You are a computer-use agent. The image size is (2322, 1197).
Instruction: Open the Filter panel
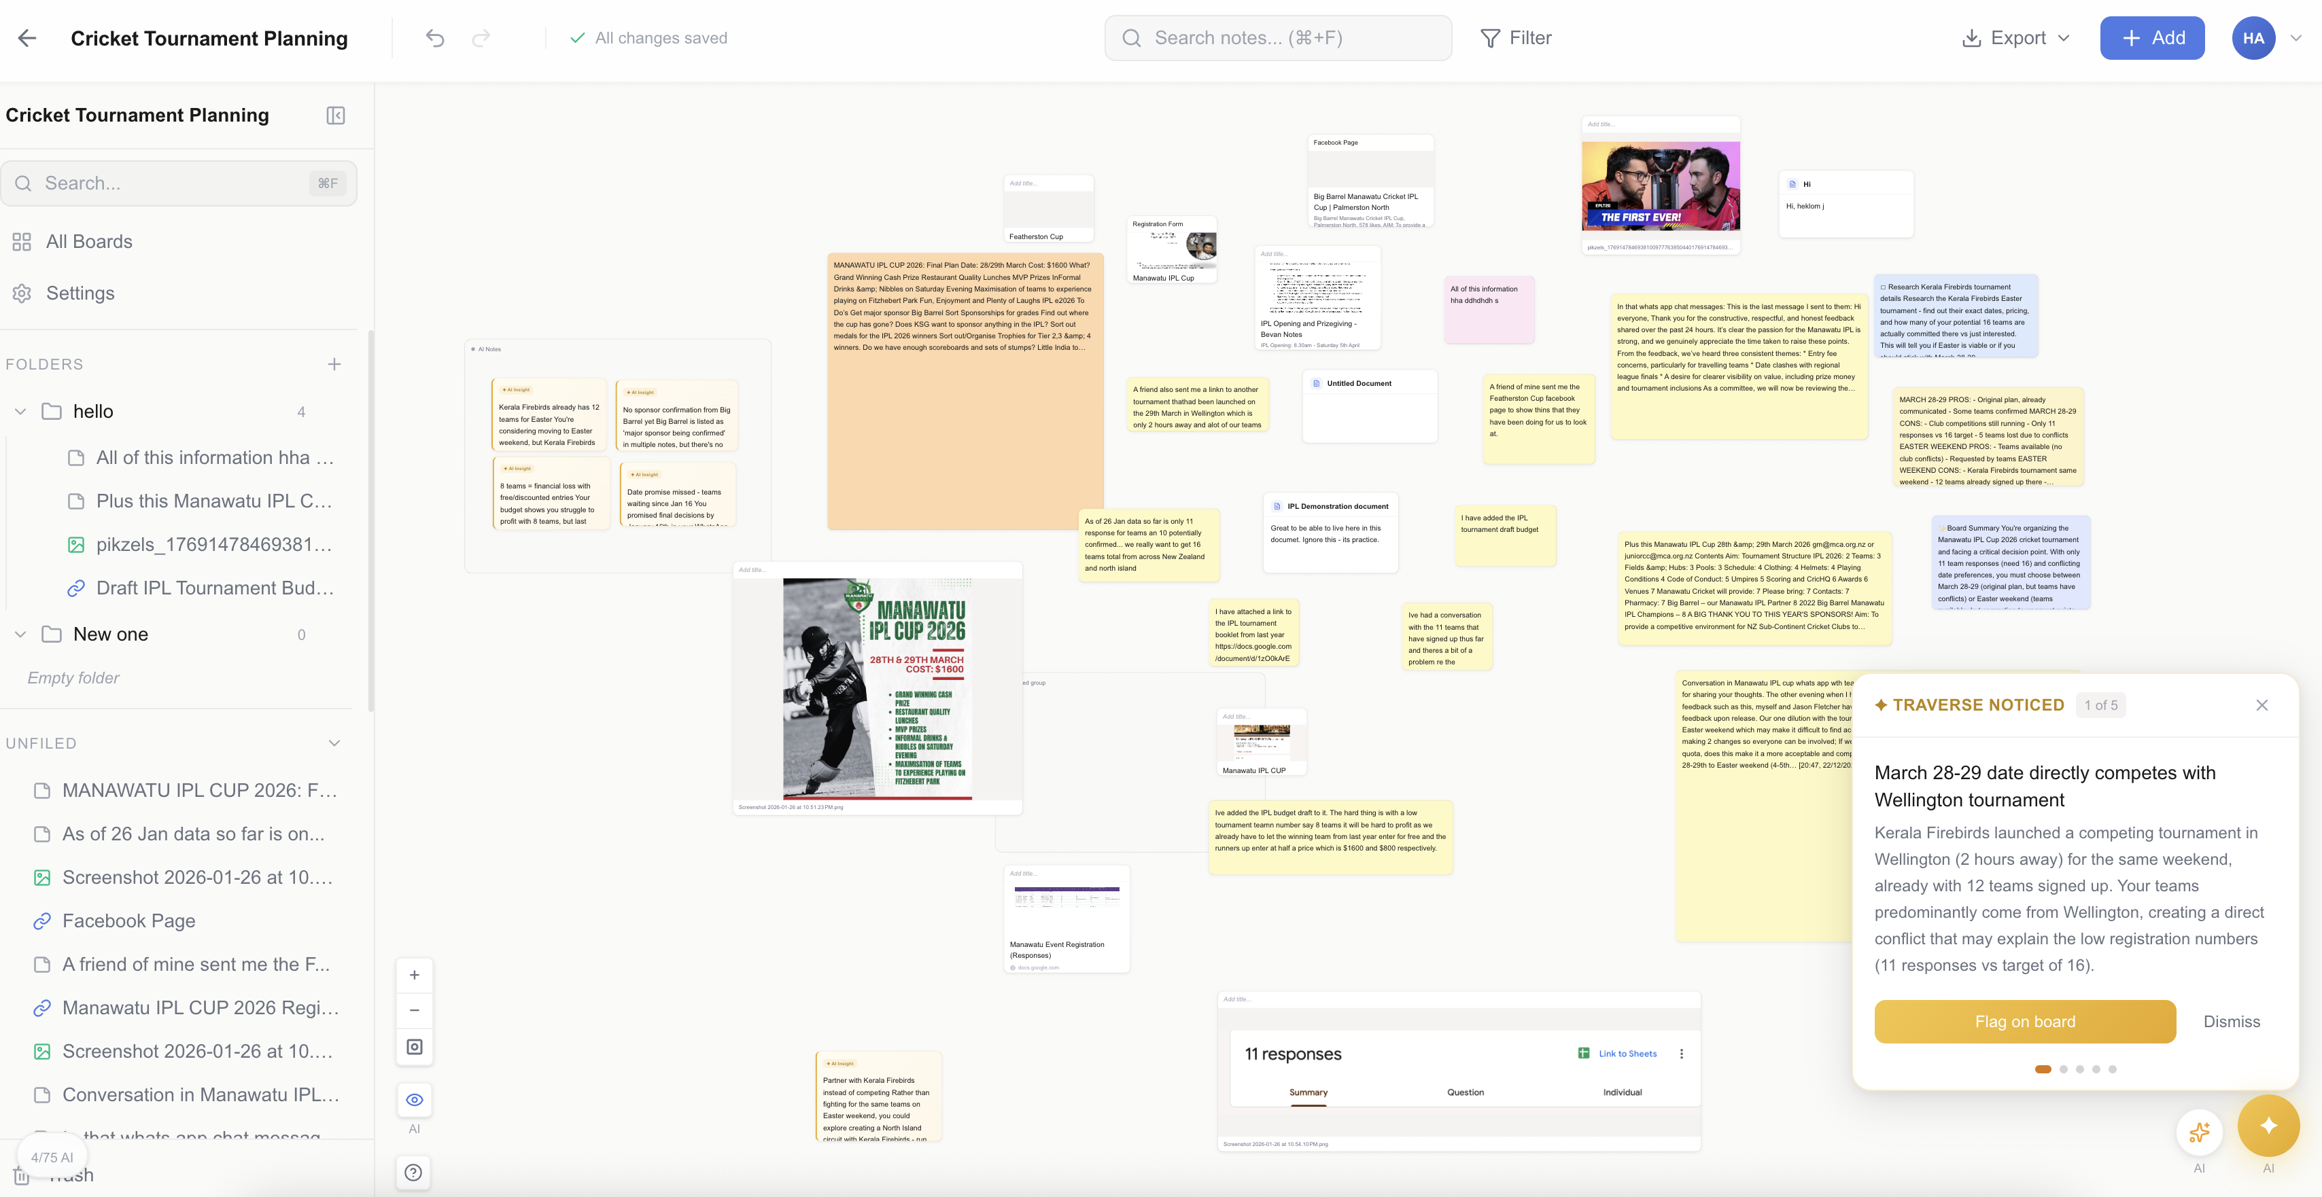pos(1516,38)
